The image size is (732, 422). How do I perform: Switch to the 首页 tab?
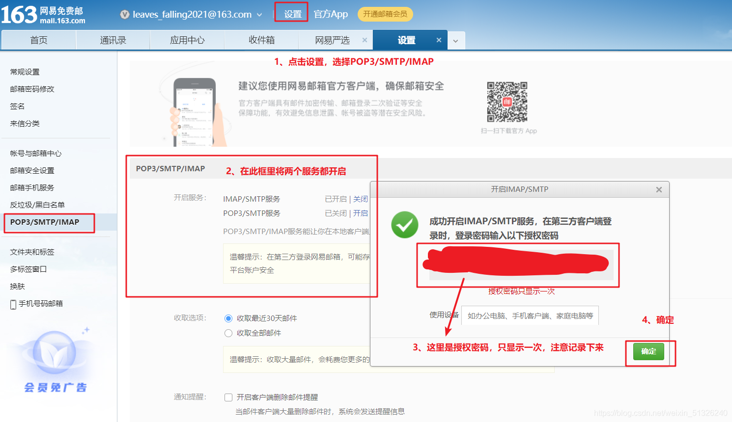(x=39, y=40)
